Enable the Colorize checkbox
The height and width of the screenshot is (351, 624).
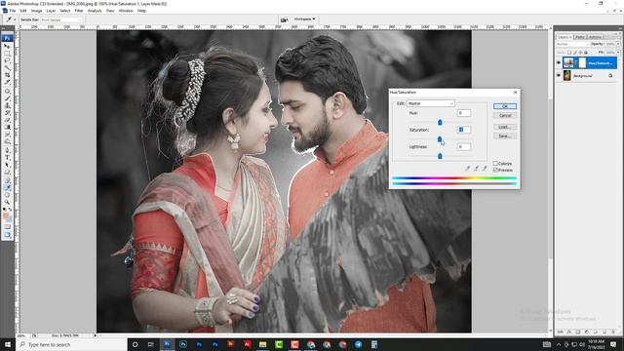pos(495,163)
